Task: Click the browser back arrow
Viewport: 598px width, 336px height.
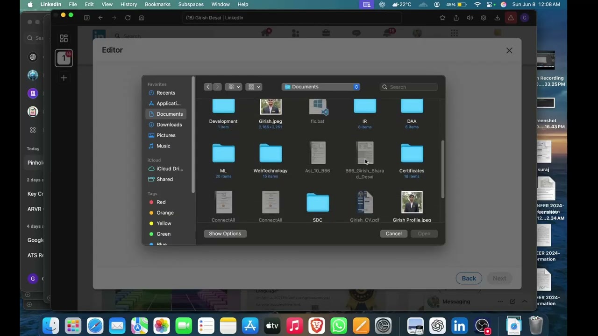Action: point(100,18)
